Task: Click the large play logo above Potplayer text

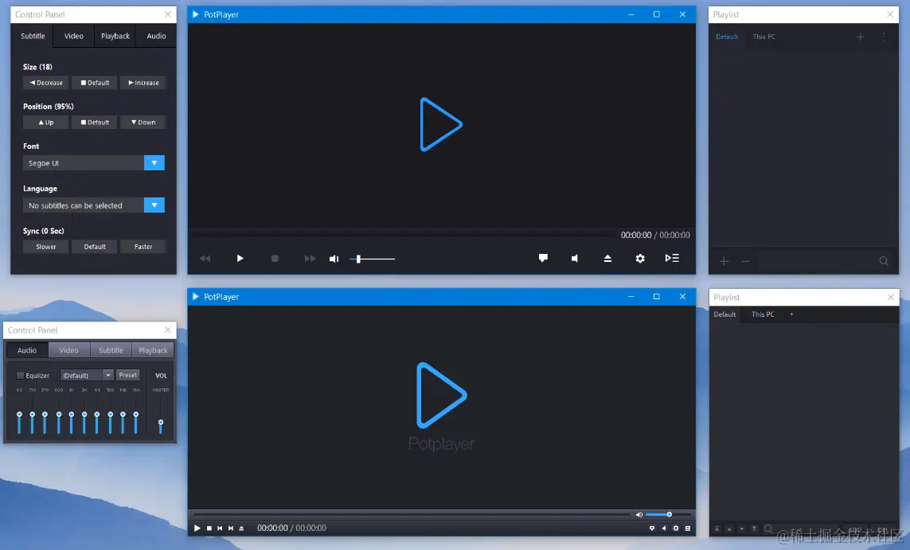Action: pos(441,395)
